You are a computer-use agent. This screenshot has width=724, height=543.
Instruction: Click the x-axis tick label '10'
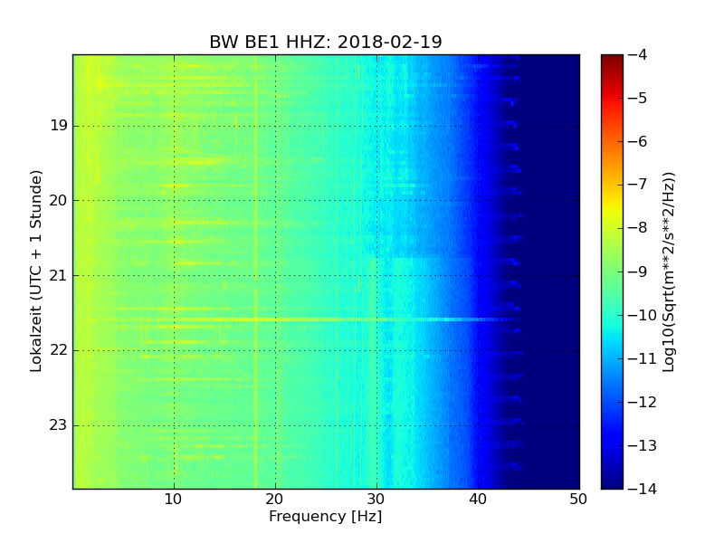click(173, 500)
